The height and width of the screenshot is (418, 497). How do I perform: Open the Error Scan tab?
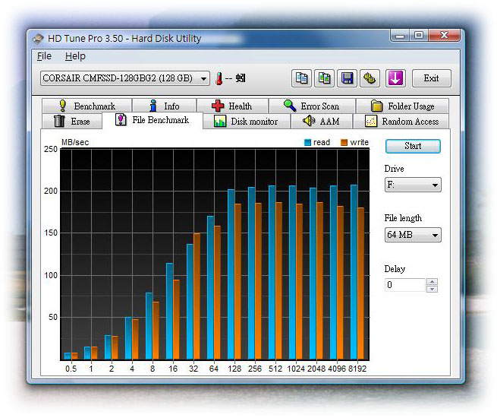(311, 106)
